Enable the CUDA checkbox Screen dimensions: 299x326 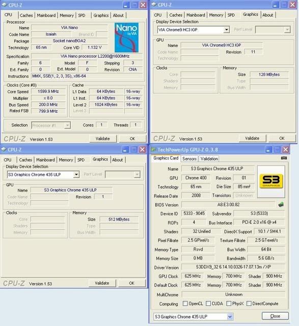click(x=208, y=304)
